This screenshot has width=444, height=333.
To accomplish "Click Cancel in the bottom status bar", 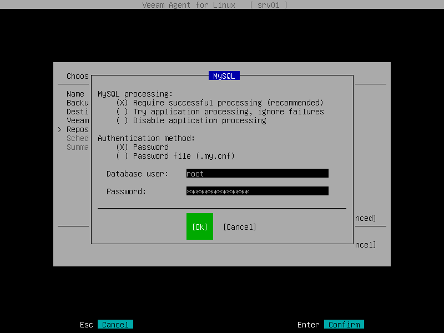I will [x=115, y=324].
